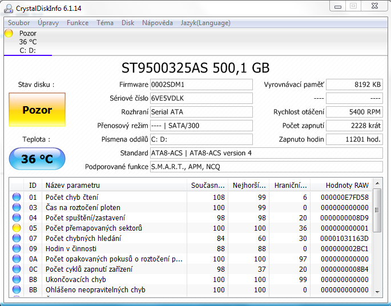Click the Písmena oddílů field
Image resolution: width=391 pixels, height=306 pixels.
pos(201,139)
